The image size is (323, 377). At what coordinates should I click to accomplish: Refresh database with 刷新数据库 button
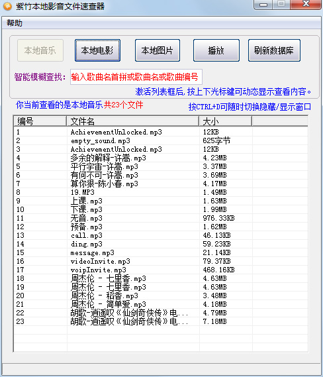[x=274, y=50]
